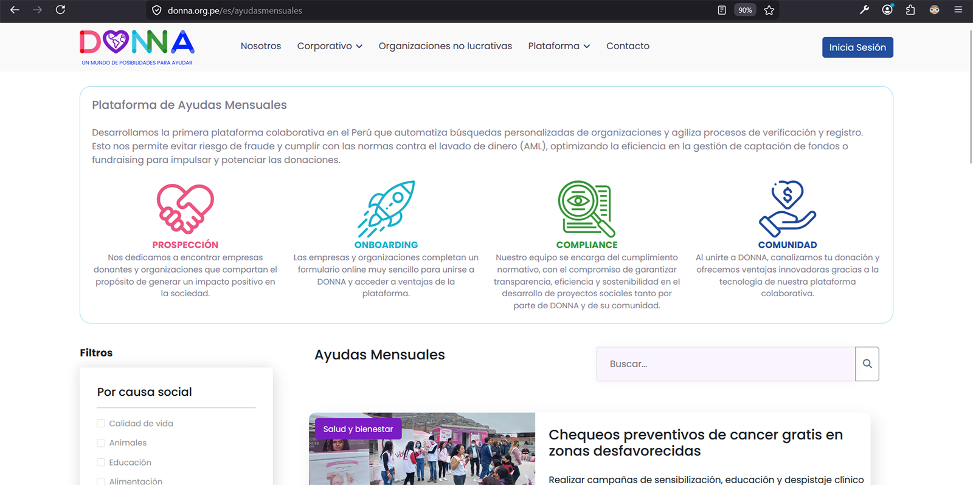The height and width of the screenshot is (485, 973).
Task: Click the DONNA logo
Action: point(137,47)
